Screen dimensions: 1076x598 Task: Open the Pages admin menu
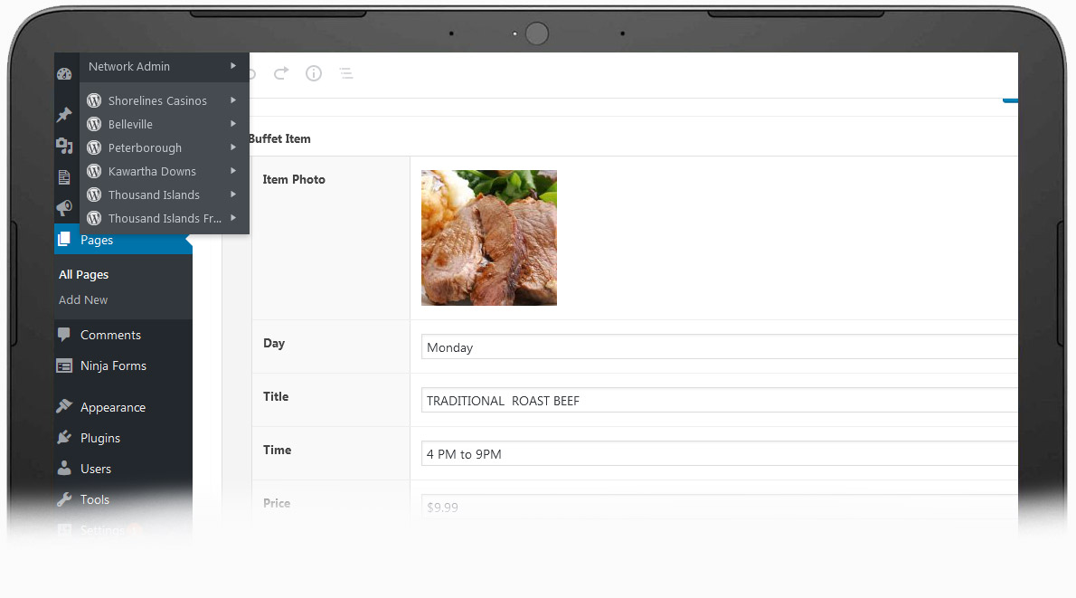coord(124,241)
